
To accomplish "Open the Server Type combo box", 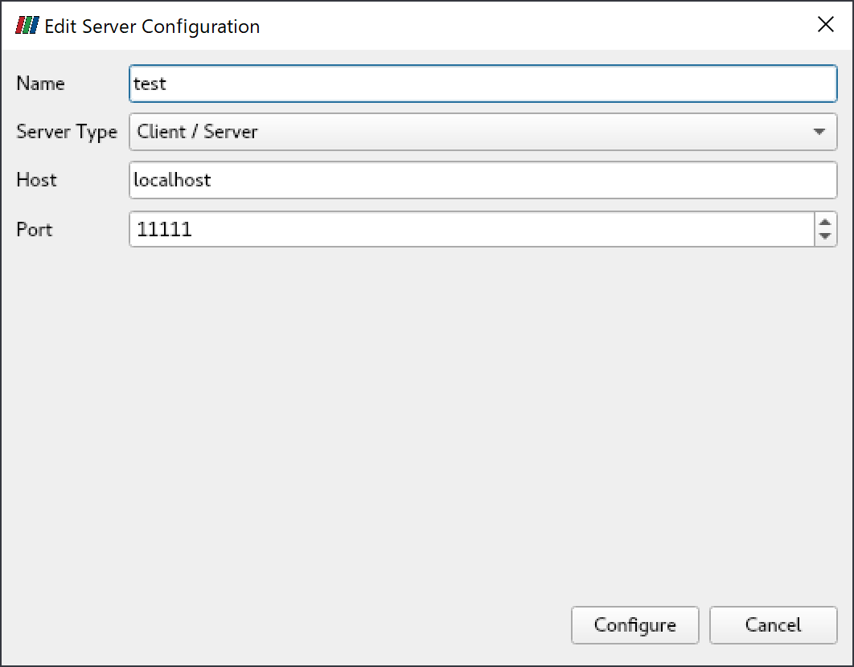I will point(482,132).
